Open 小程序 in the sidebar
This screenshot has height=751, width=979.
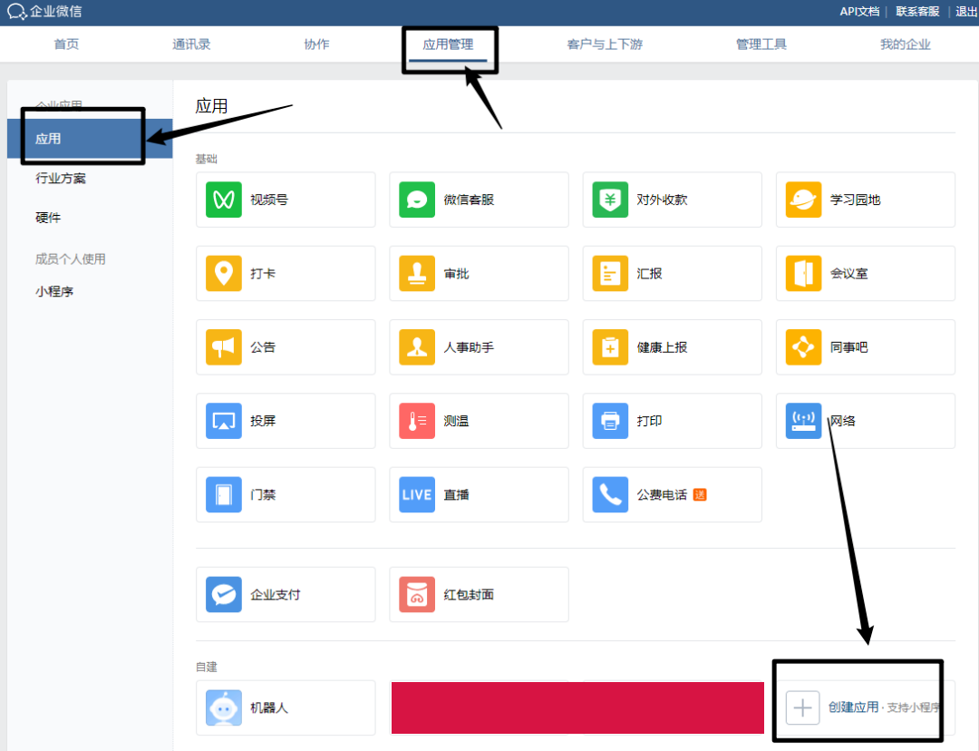(x=54, y=291)
